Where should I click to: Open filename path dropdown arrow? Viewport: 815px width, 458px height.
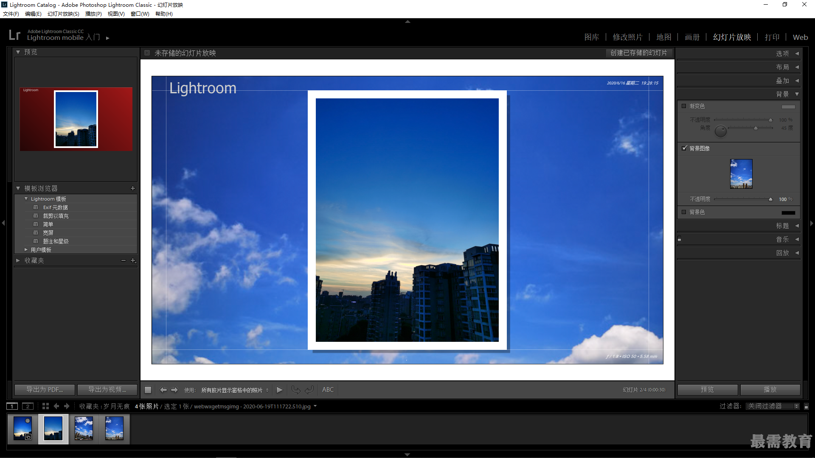click(x=315, y=406)
